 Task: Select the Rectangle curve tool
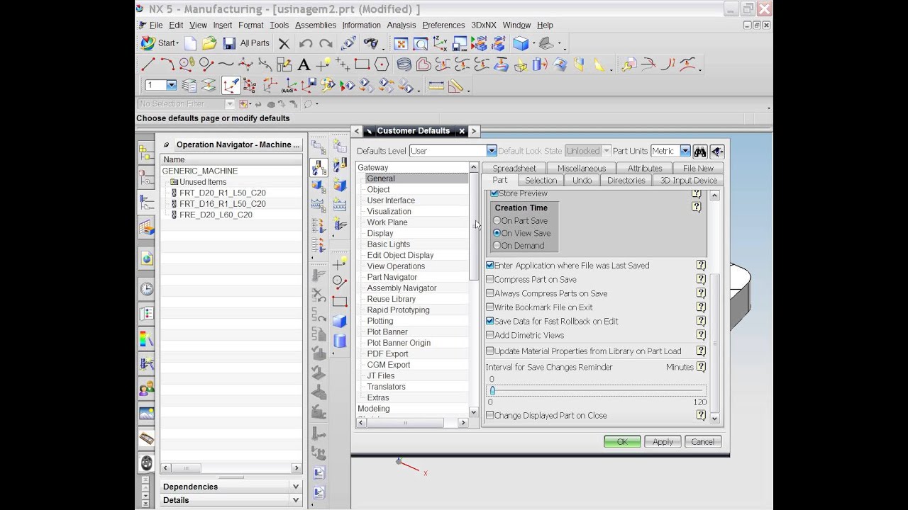(x=362, y=65)
